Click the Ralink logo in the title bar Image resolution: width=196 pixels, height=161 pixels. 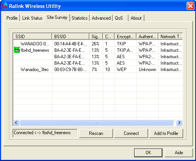pyautogui.click(x=5, y=6)
